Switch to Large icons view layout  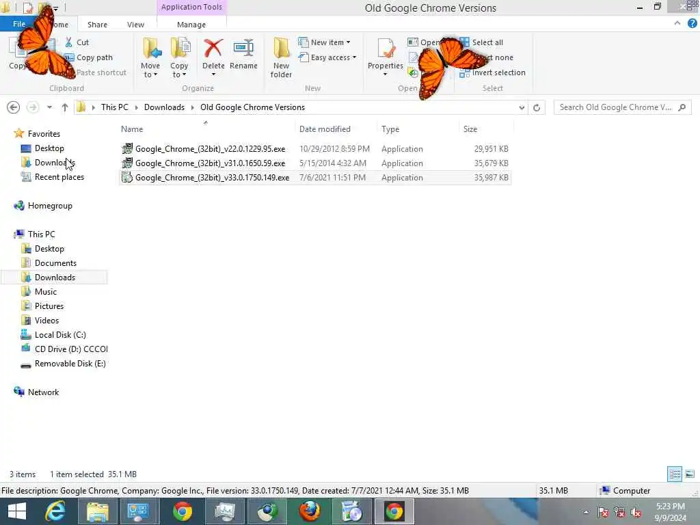coord(690,474)
